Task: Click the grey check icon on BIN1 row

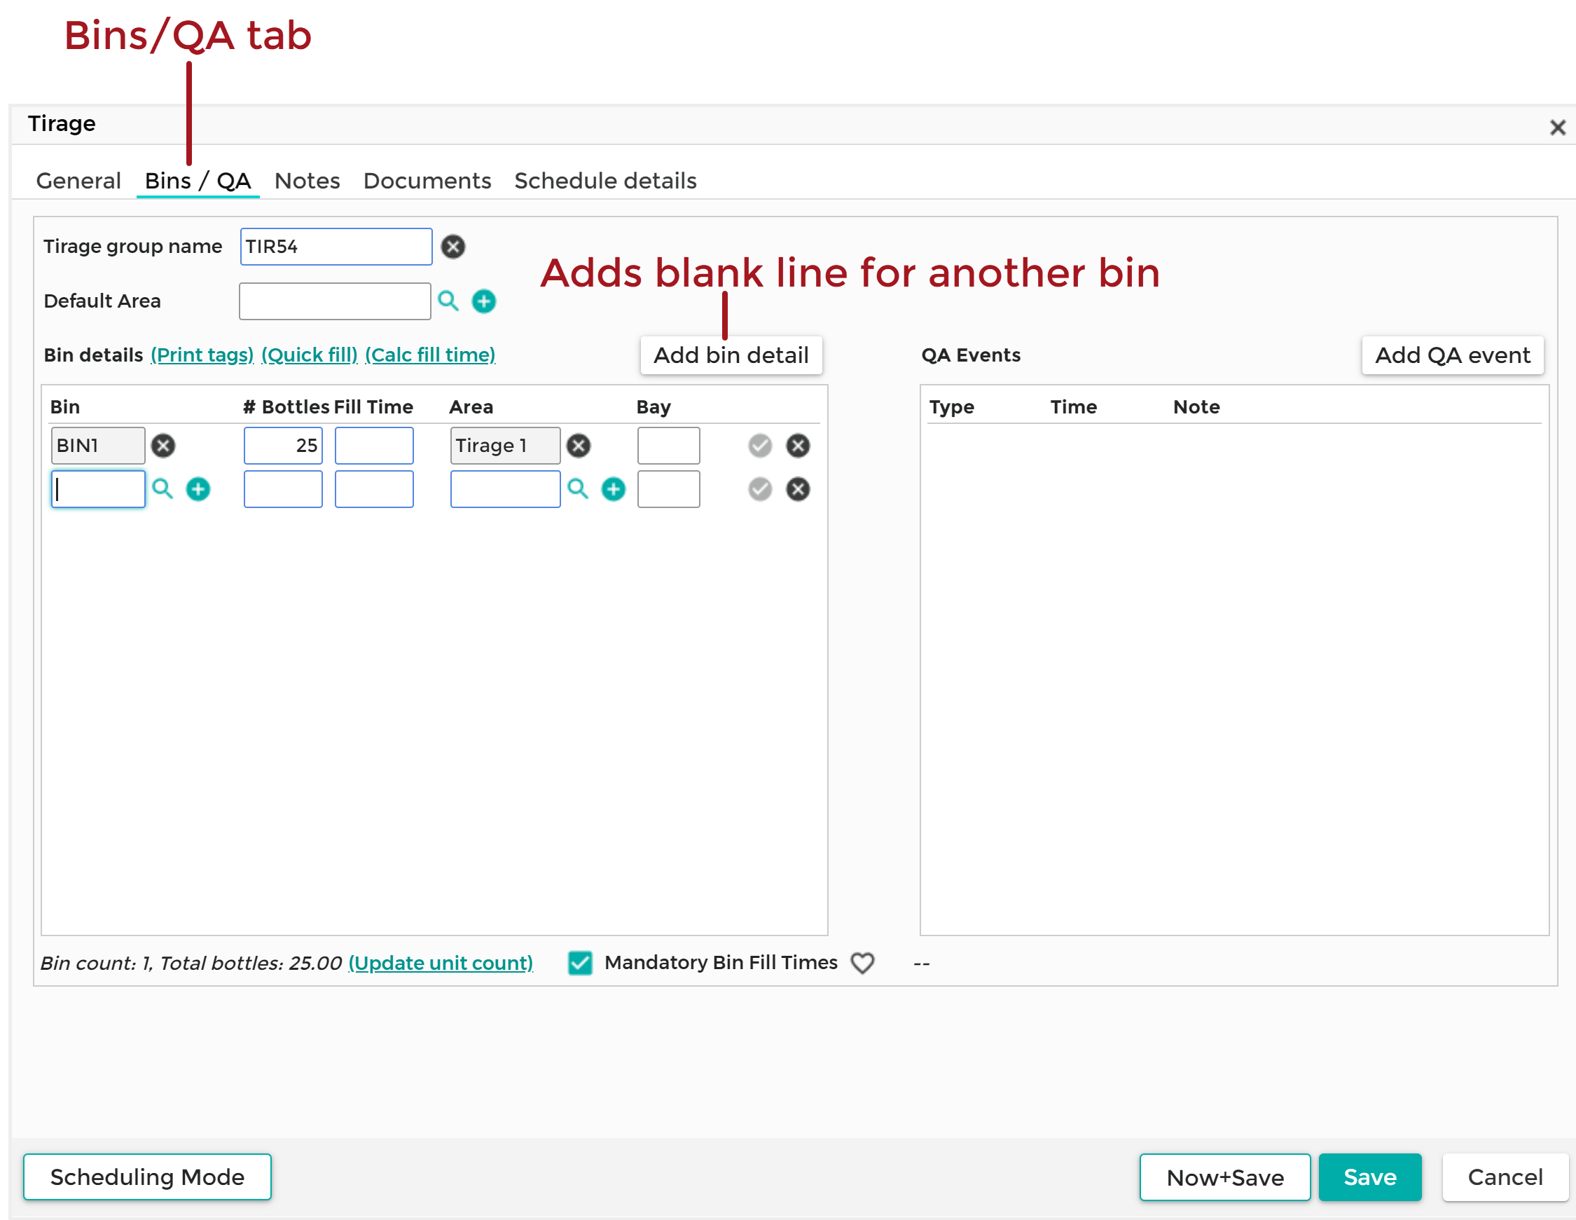Action: tap(760, 446)
